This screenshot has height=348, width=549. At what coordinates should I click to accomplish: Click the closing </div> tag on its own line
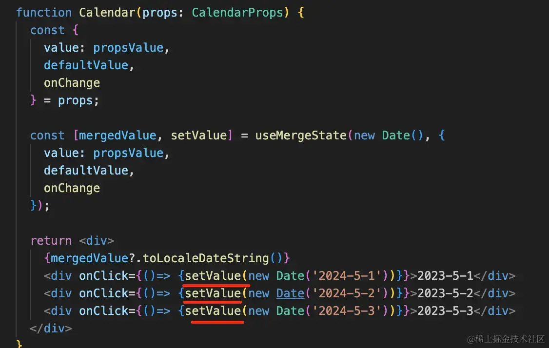[x=51, y=329]
